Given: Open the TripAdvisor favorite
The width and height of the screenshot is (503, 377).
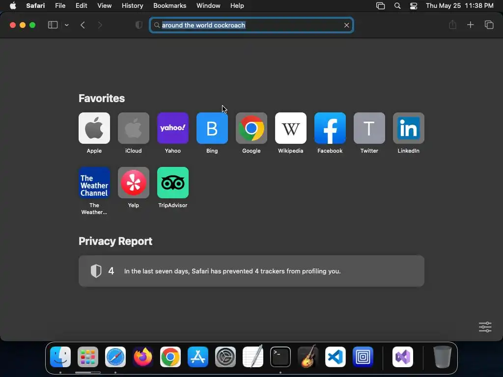Looking at the screenshot, I should pos(172,183).
